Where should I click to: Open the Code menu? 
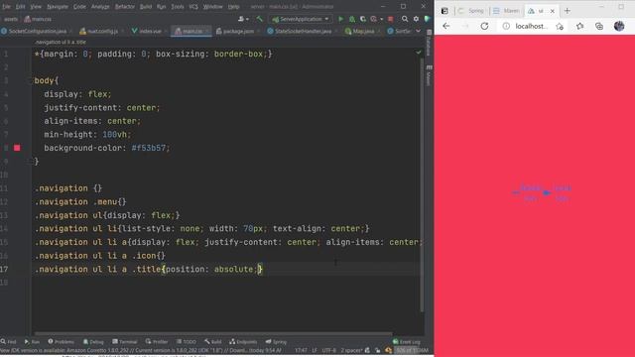coord(79,7)
